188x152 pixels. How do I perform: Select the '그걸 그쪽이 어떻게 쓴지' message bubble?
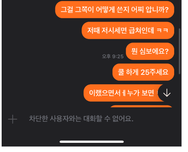point(115,10)
